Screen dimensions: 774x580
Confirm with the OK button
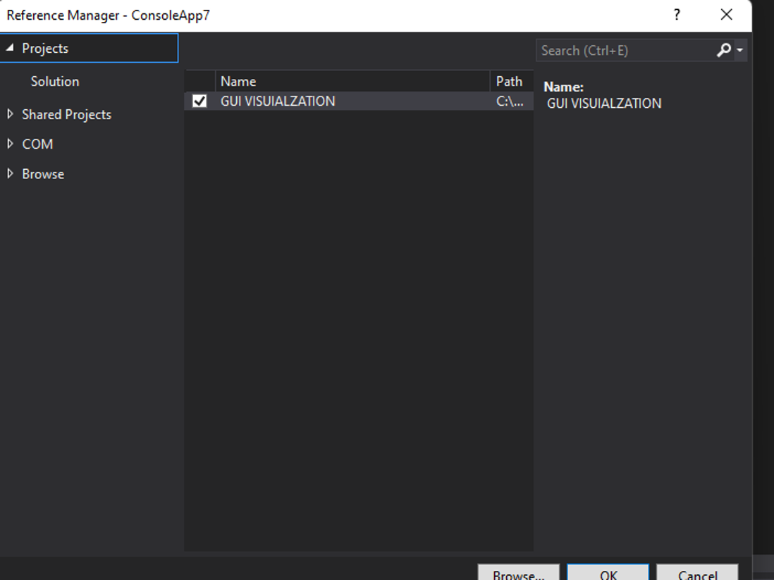pyautogui.click(x=608, y=573)
